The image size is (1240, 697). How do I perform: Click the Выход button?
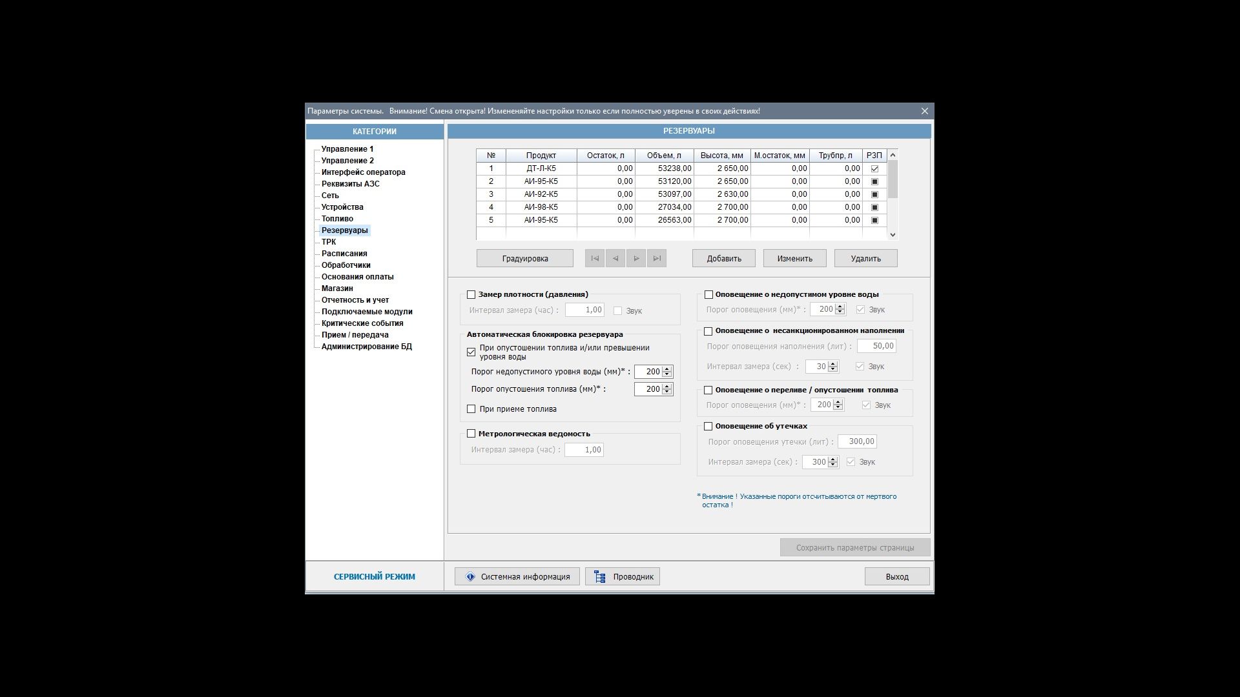[896, 576]
